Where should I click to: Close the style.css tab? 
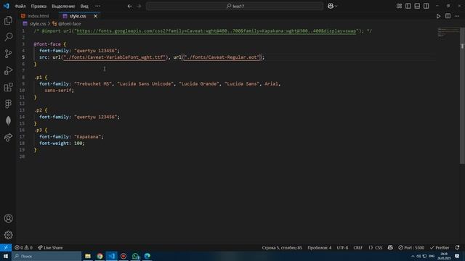(95, 16)
